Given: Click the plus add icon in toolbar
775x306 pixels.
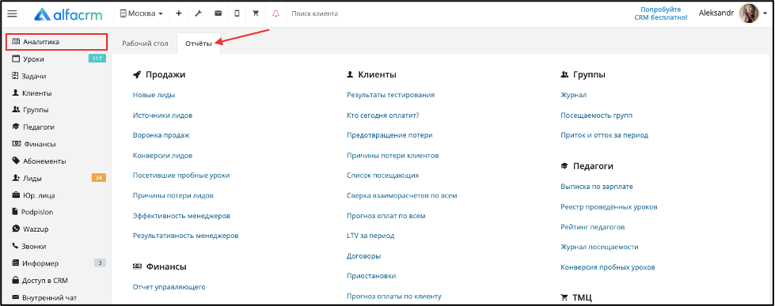Looking at the screenshot, I should point(178,13).
